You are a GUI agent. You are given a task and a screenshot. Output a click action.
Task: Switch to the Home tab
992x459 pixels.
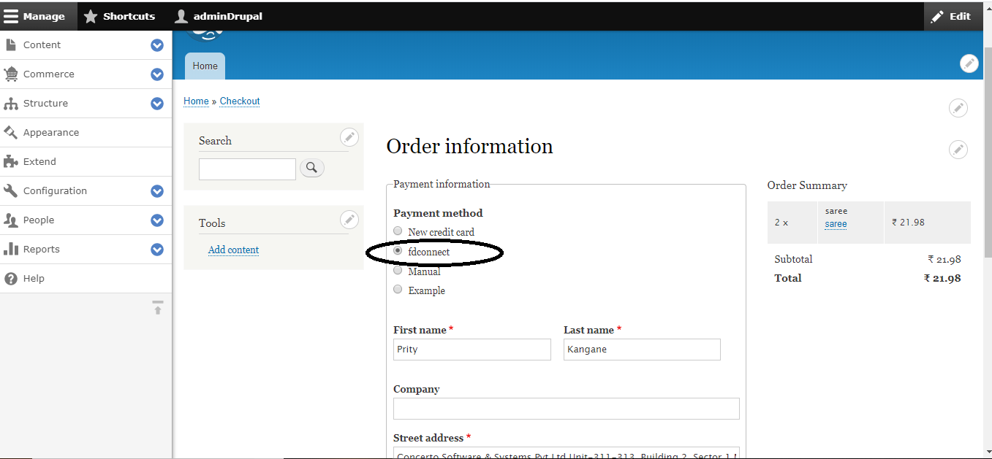click(205, 66)
